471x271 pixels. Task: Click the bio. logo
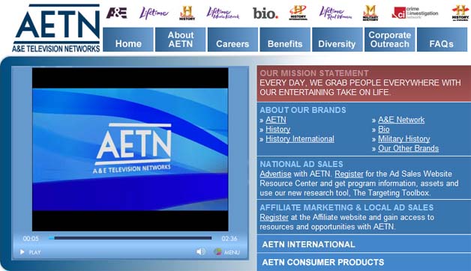(x=265, y=13)
